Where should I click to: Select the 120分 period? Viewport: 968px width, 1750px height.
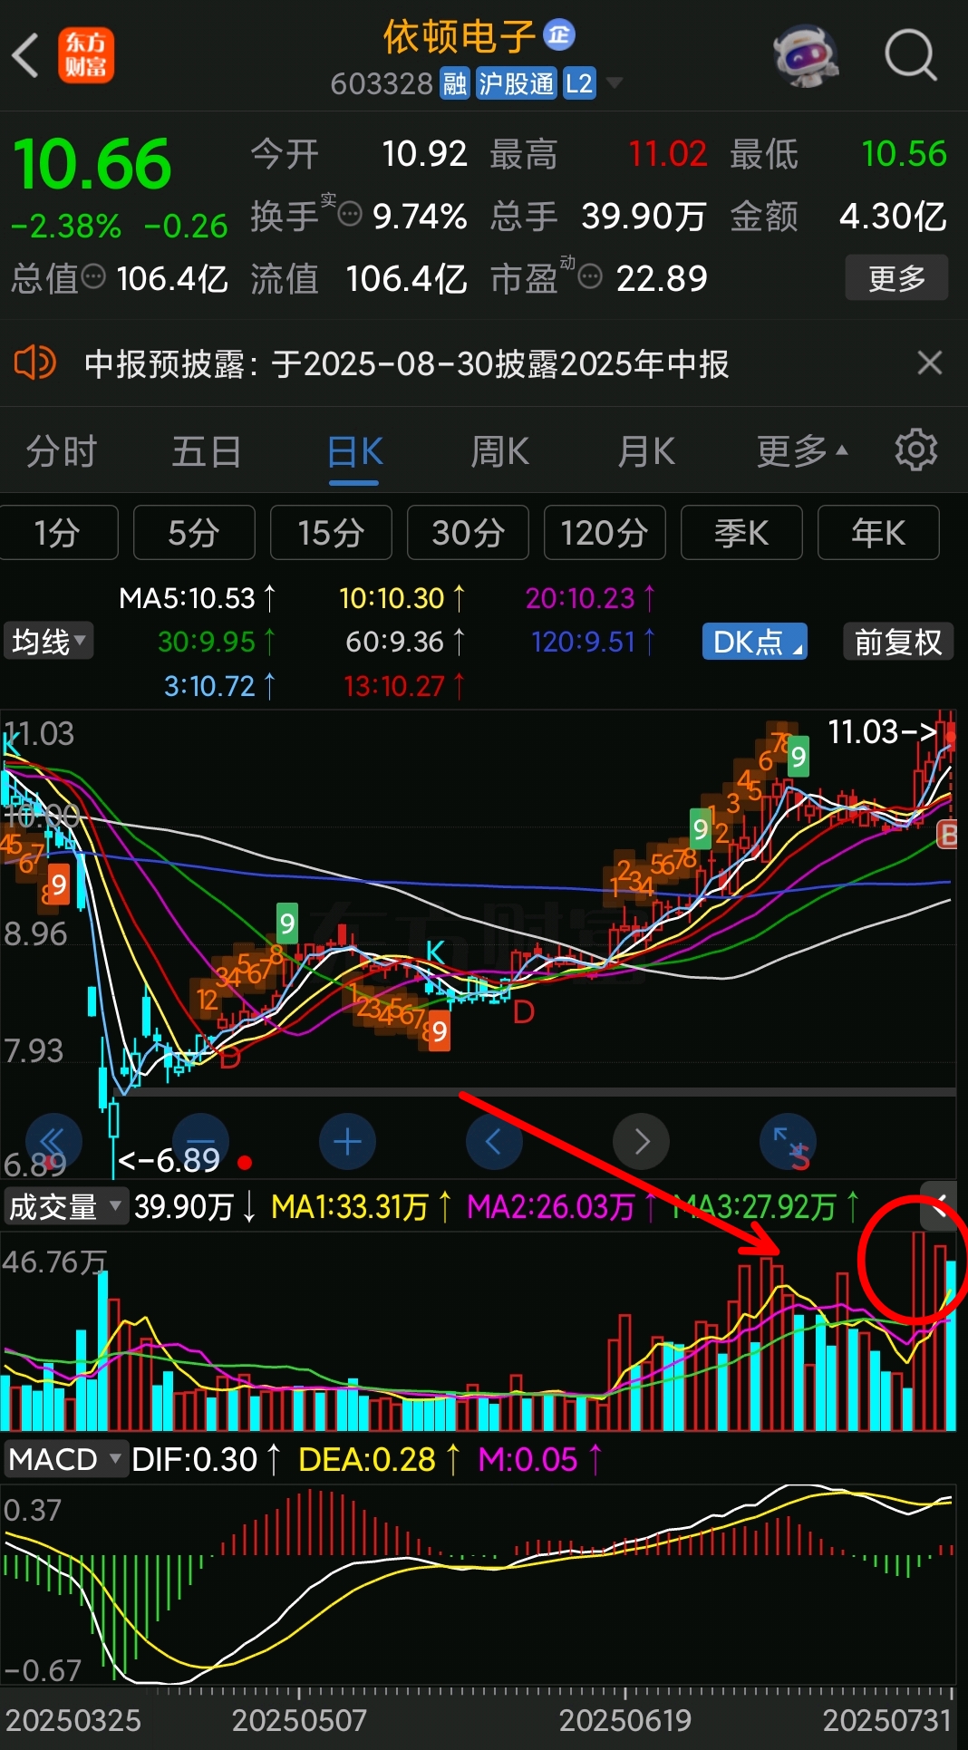tap(605, 533)
